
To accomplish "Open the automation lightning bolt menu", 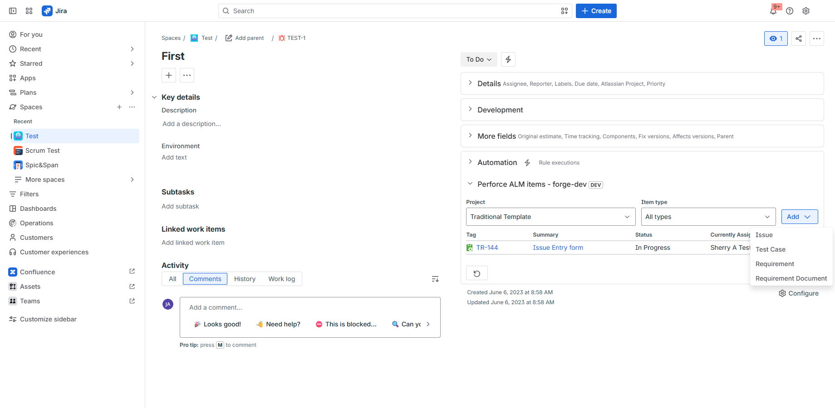I will point(508,59).
